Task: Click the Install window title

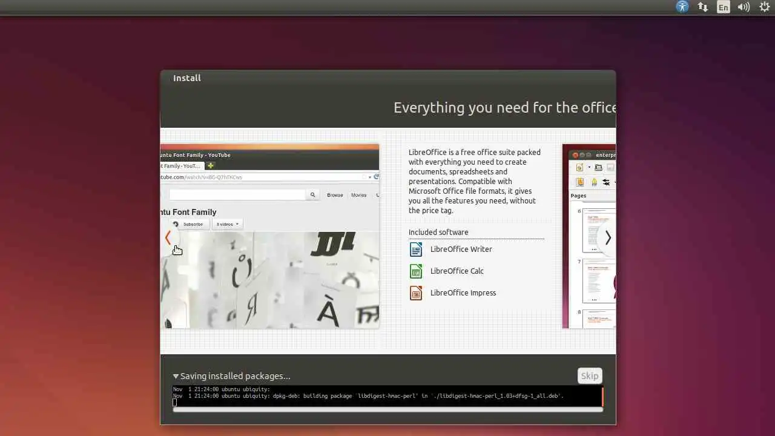Action: coord(187,78)
